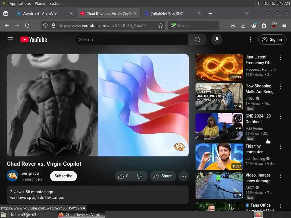Image resolution: width=291 pixels, height=218 pixels.
Task: Open the Firefox account icon
Action: (x=253, y=26)
